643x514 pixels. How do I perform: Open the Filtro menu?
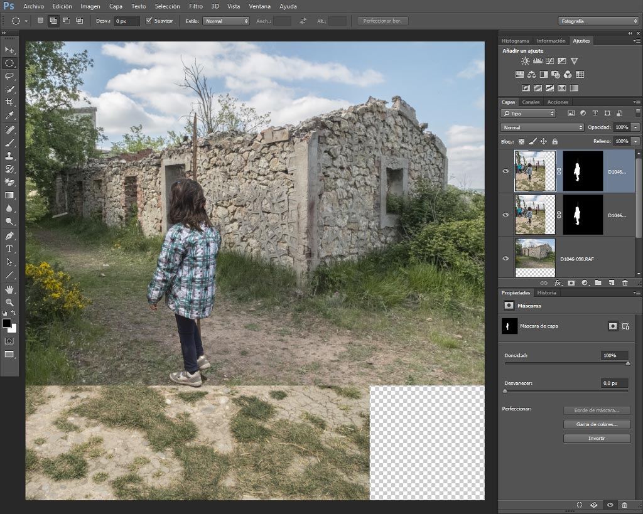click(x=196, y=6)
